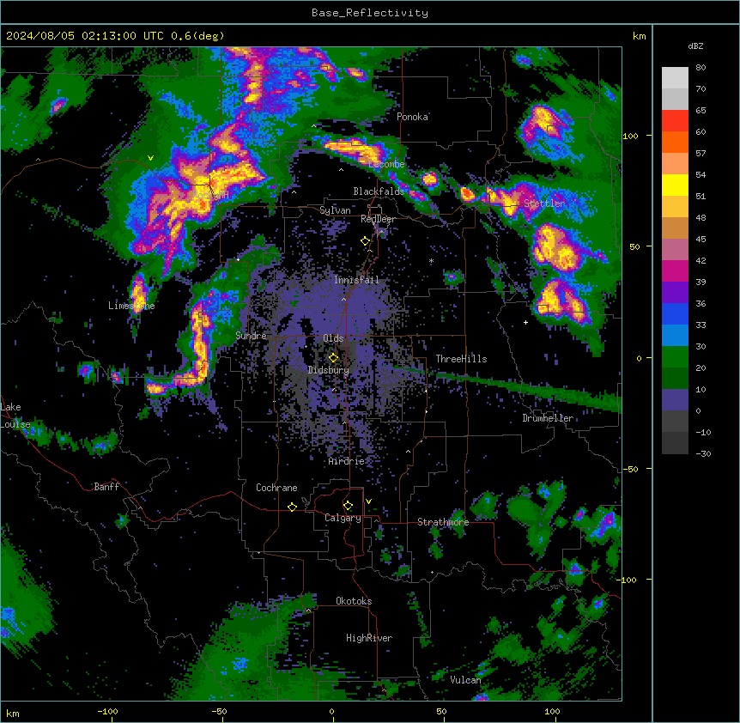Click the Innisfail city label
This screenshot has height=723, width=740.
point(357,280)
